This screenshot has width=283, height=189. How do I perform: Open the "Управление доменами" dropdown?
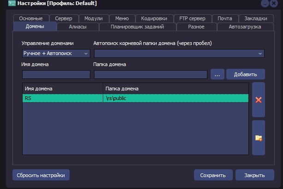tap(55, 54)
